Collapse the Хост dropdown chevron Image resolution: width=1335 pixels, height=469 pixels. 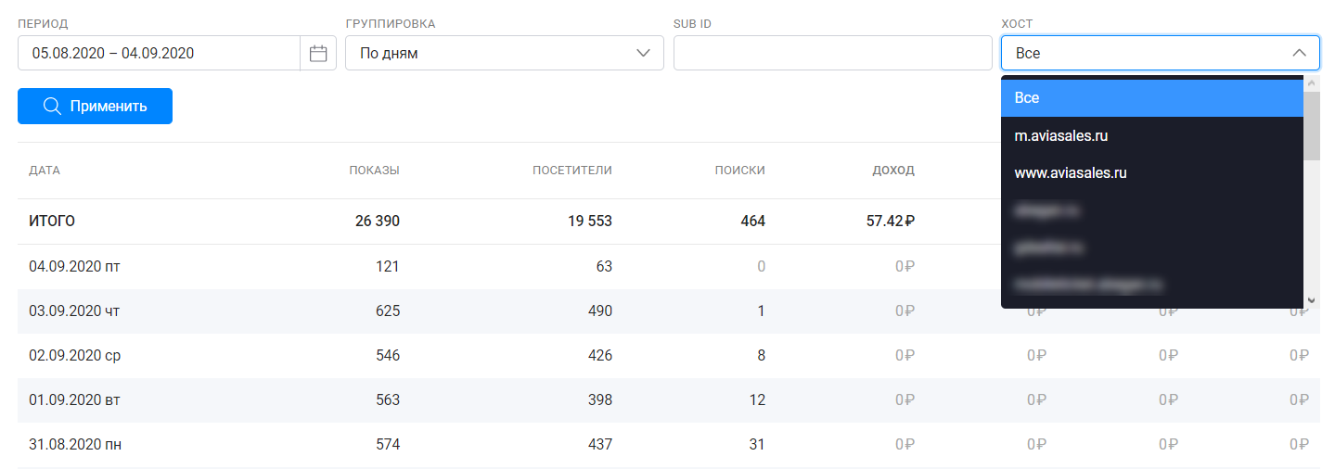(x=1300, y=53)
